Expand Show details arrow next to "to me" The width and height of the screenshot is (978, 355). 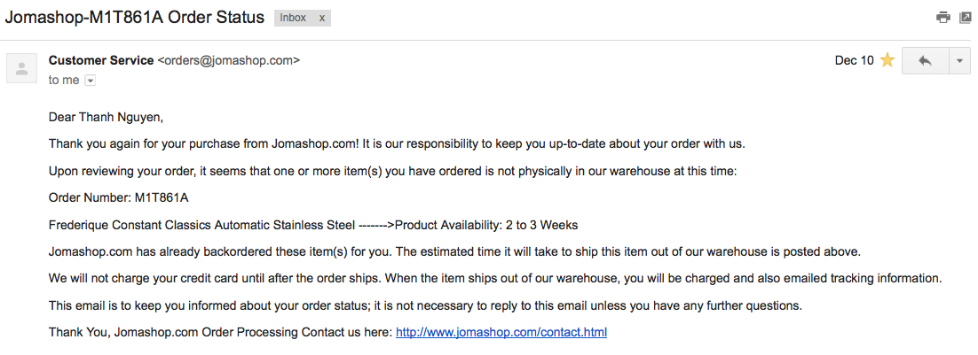pyautogui.click(x=90, y=81)
